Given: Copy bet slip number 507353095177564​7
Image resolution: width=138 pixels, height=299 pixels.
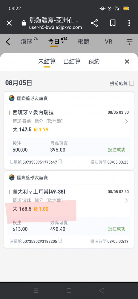Looking at the screenshot, I should 60,162.
